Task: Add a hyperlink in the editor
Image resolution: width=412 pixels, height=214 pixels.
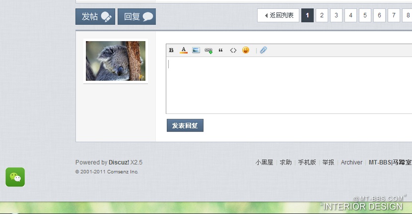Action: click(x=208, y=50)
